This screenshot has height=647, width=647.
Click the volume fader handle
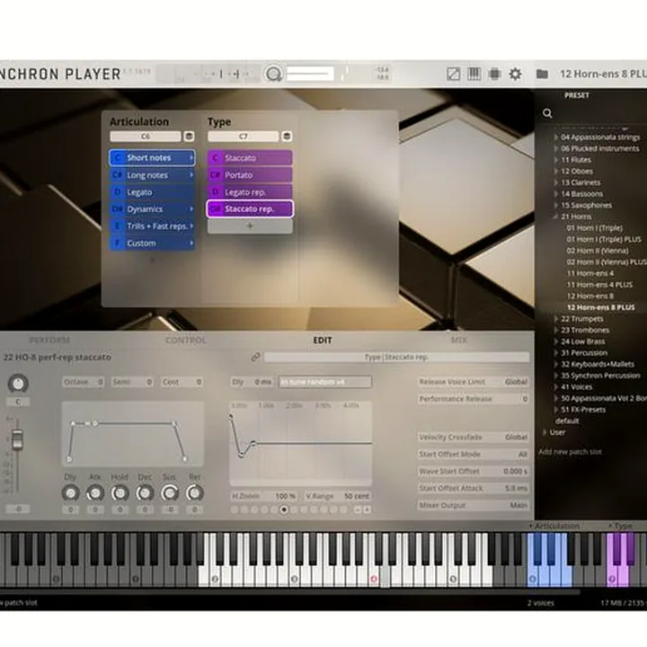coord(17,439)
